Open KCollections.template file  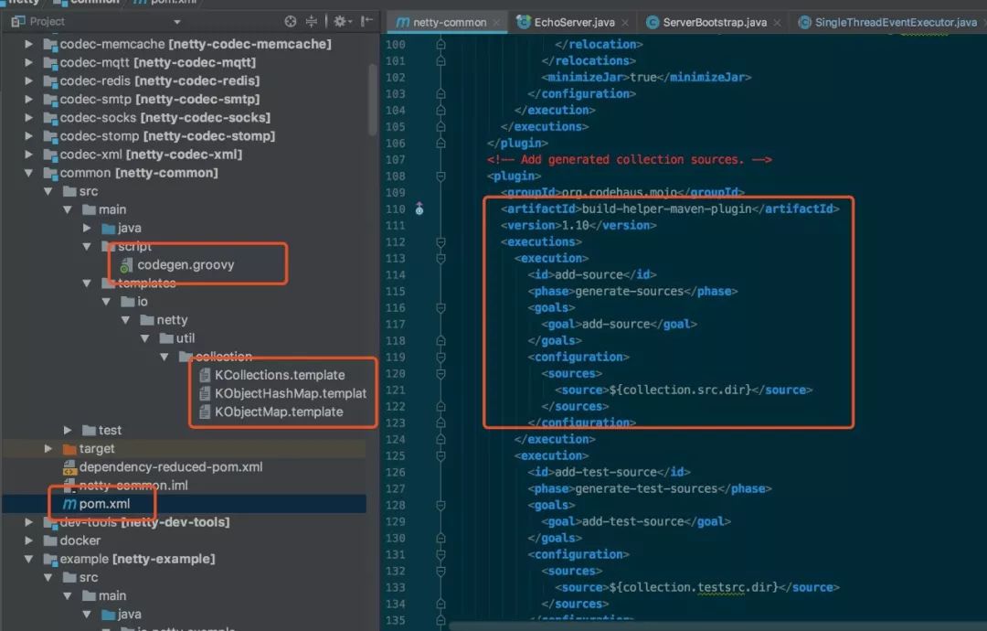point(272,375)
